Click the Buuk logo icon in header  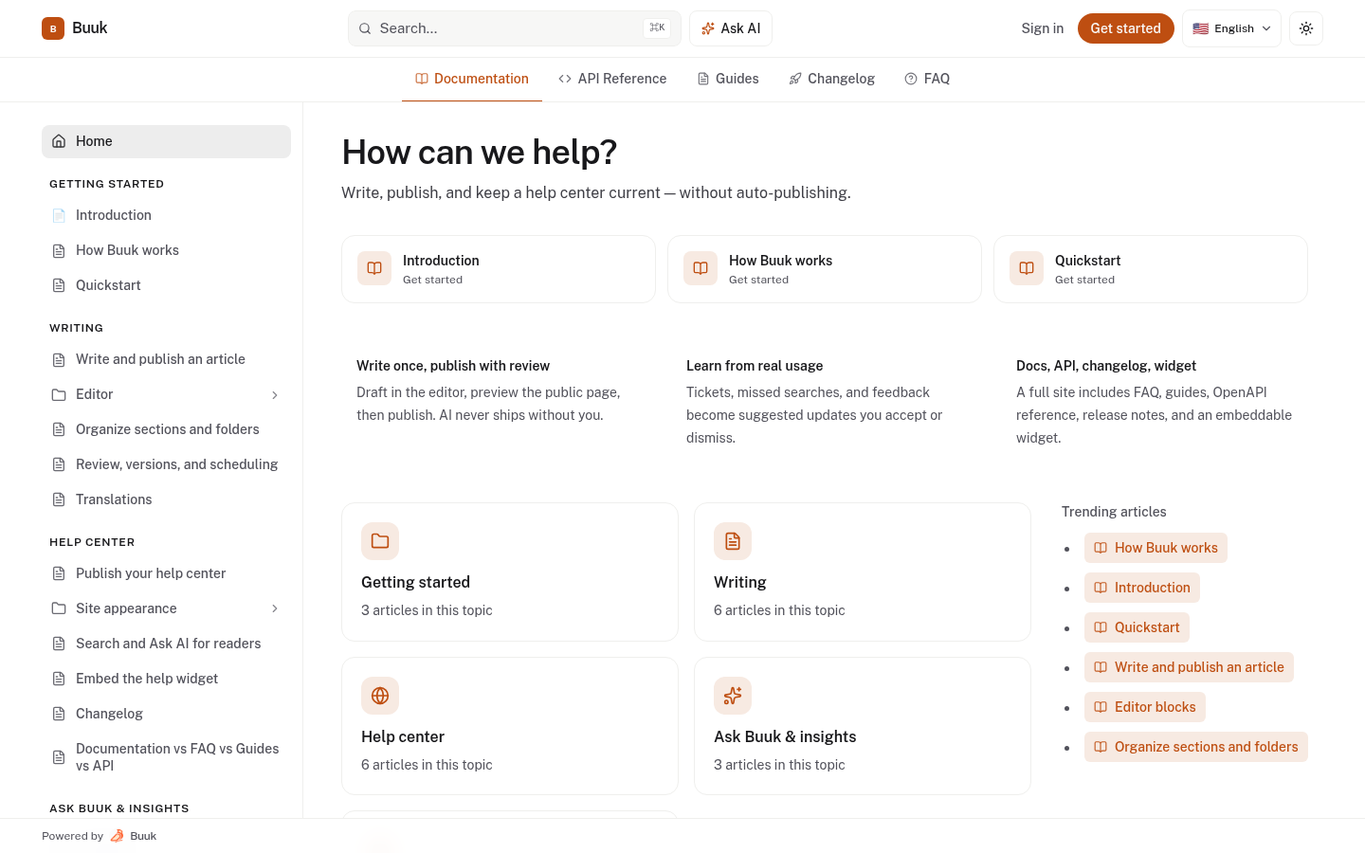53,28
